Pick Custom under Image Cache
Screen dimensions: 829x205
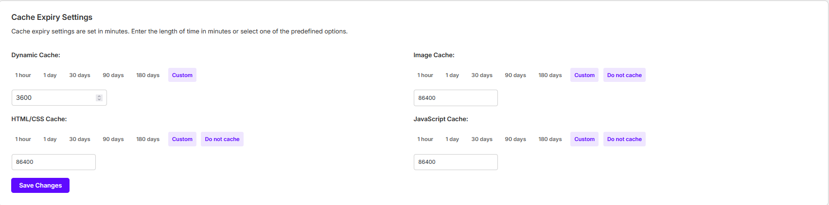584,75
